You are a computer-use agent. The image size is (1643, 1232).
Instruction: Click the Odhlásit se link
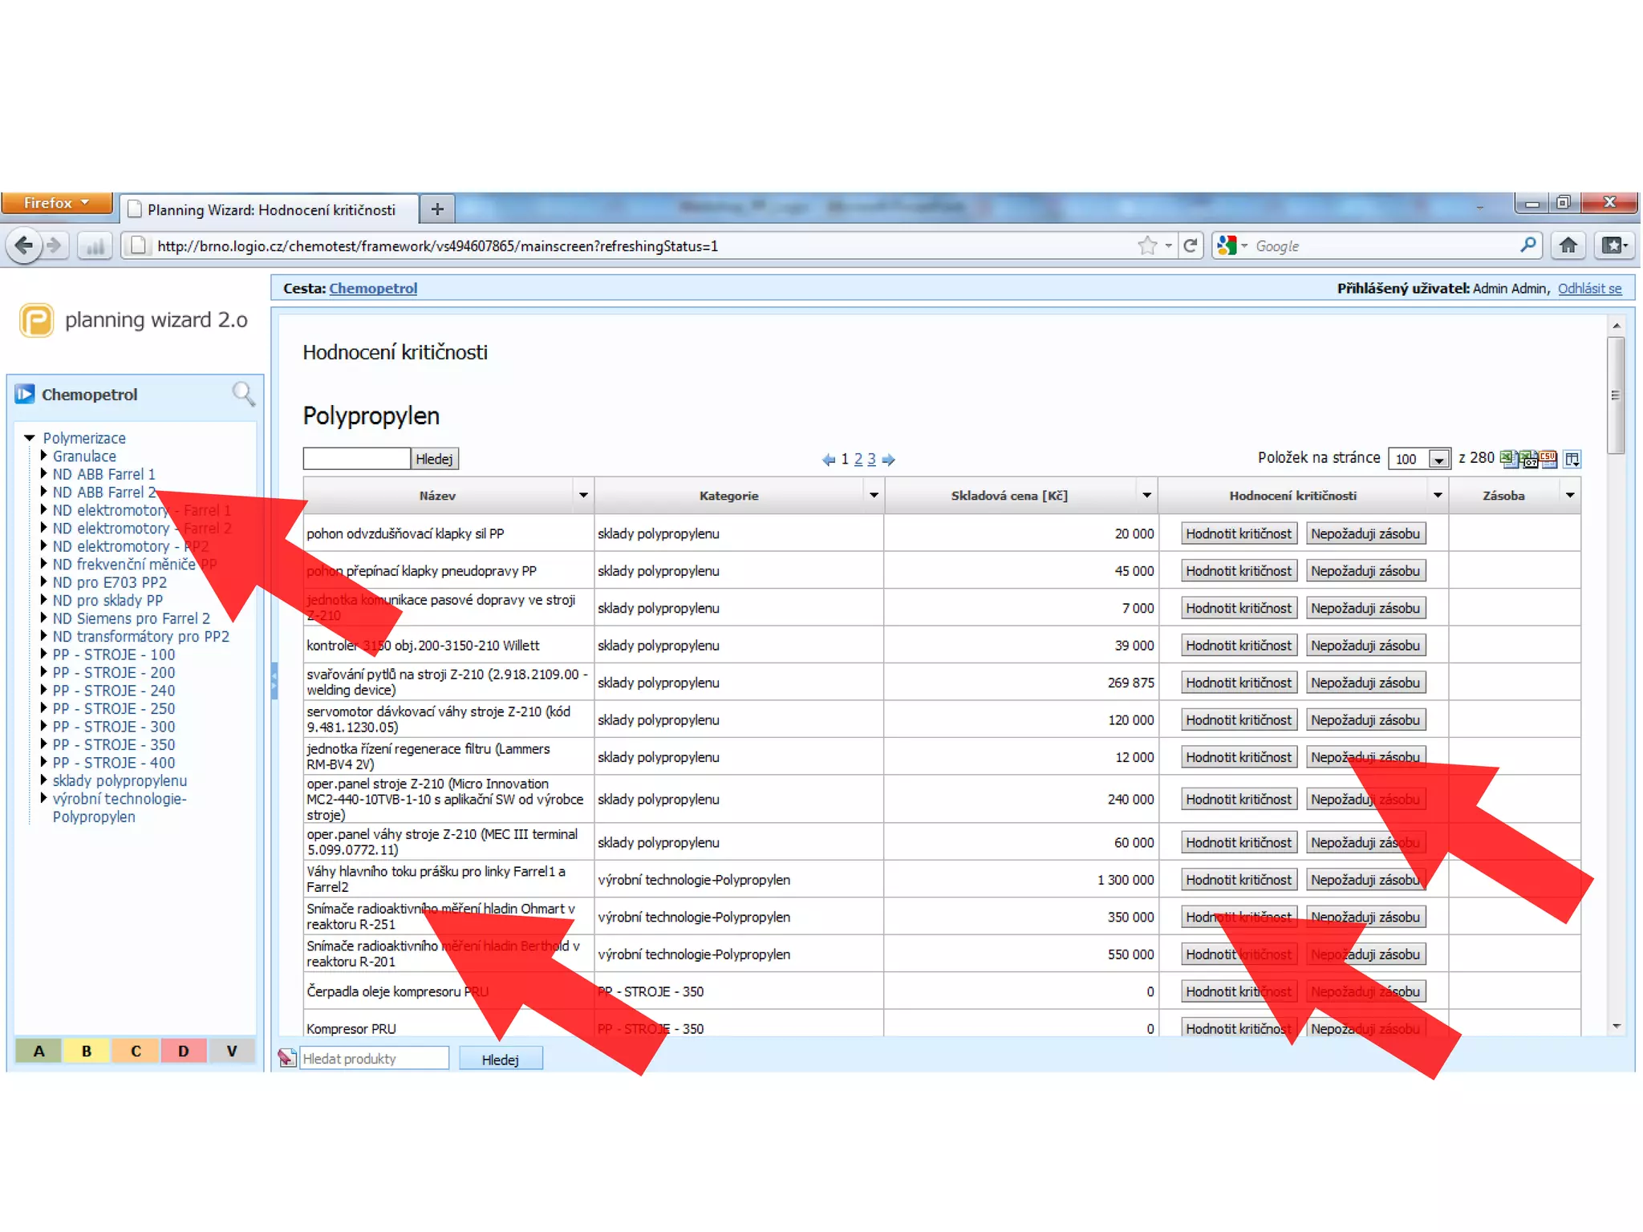point(1588,289)
